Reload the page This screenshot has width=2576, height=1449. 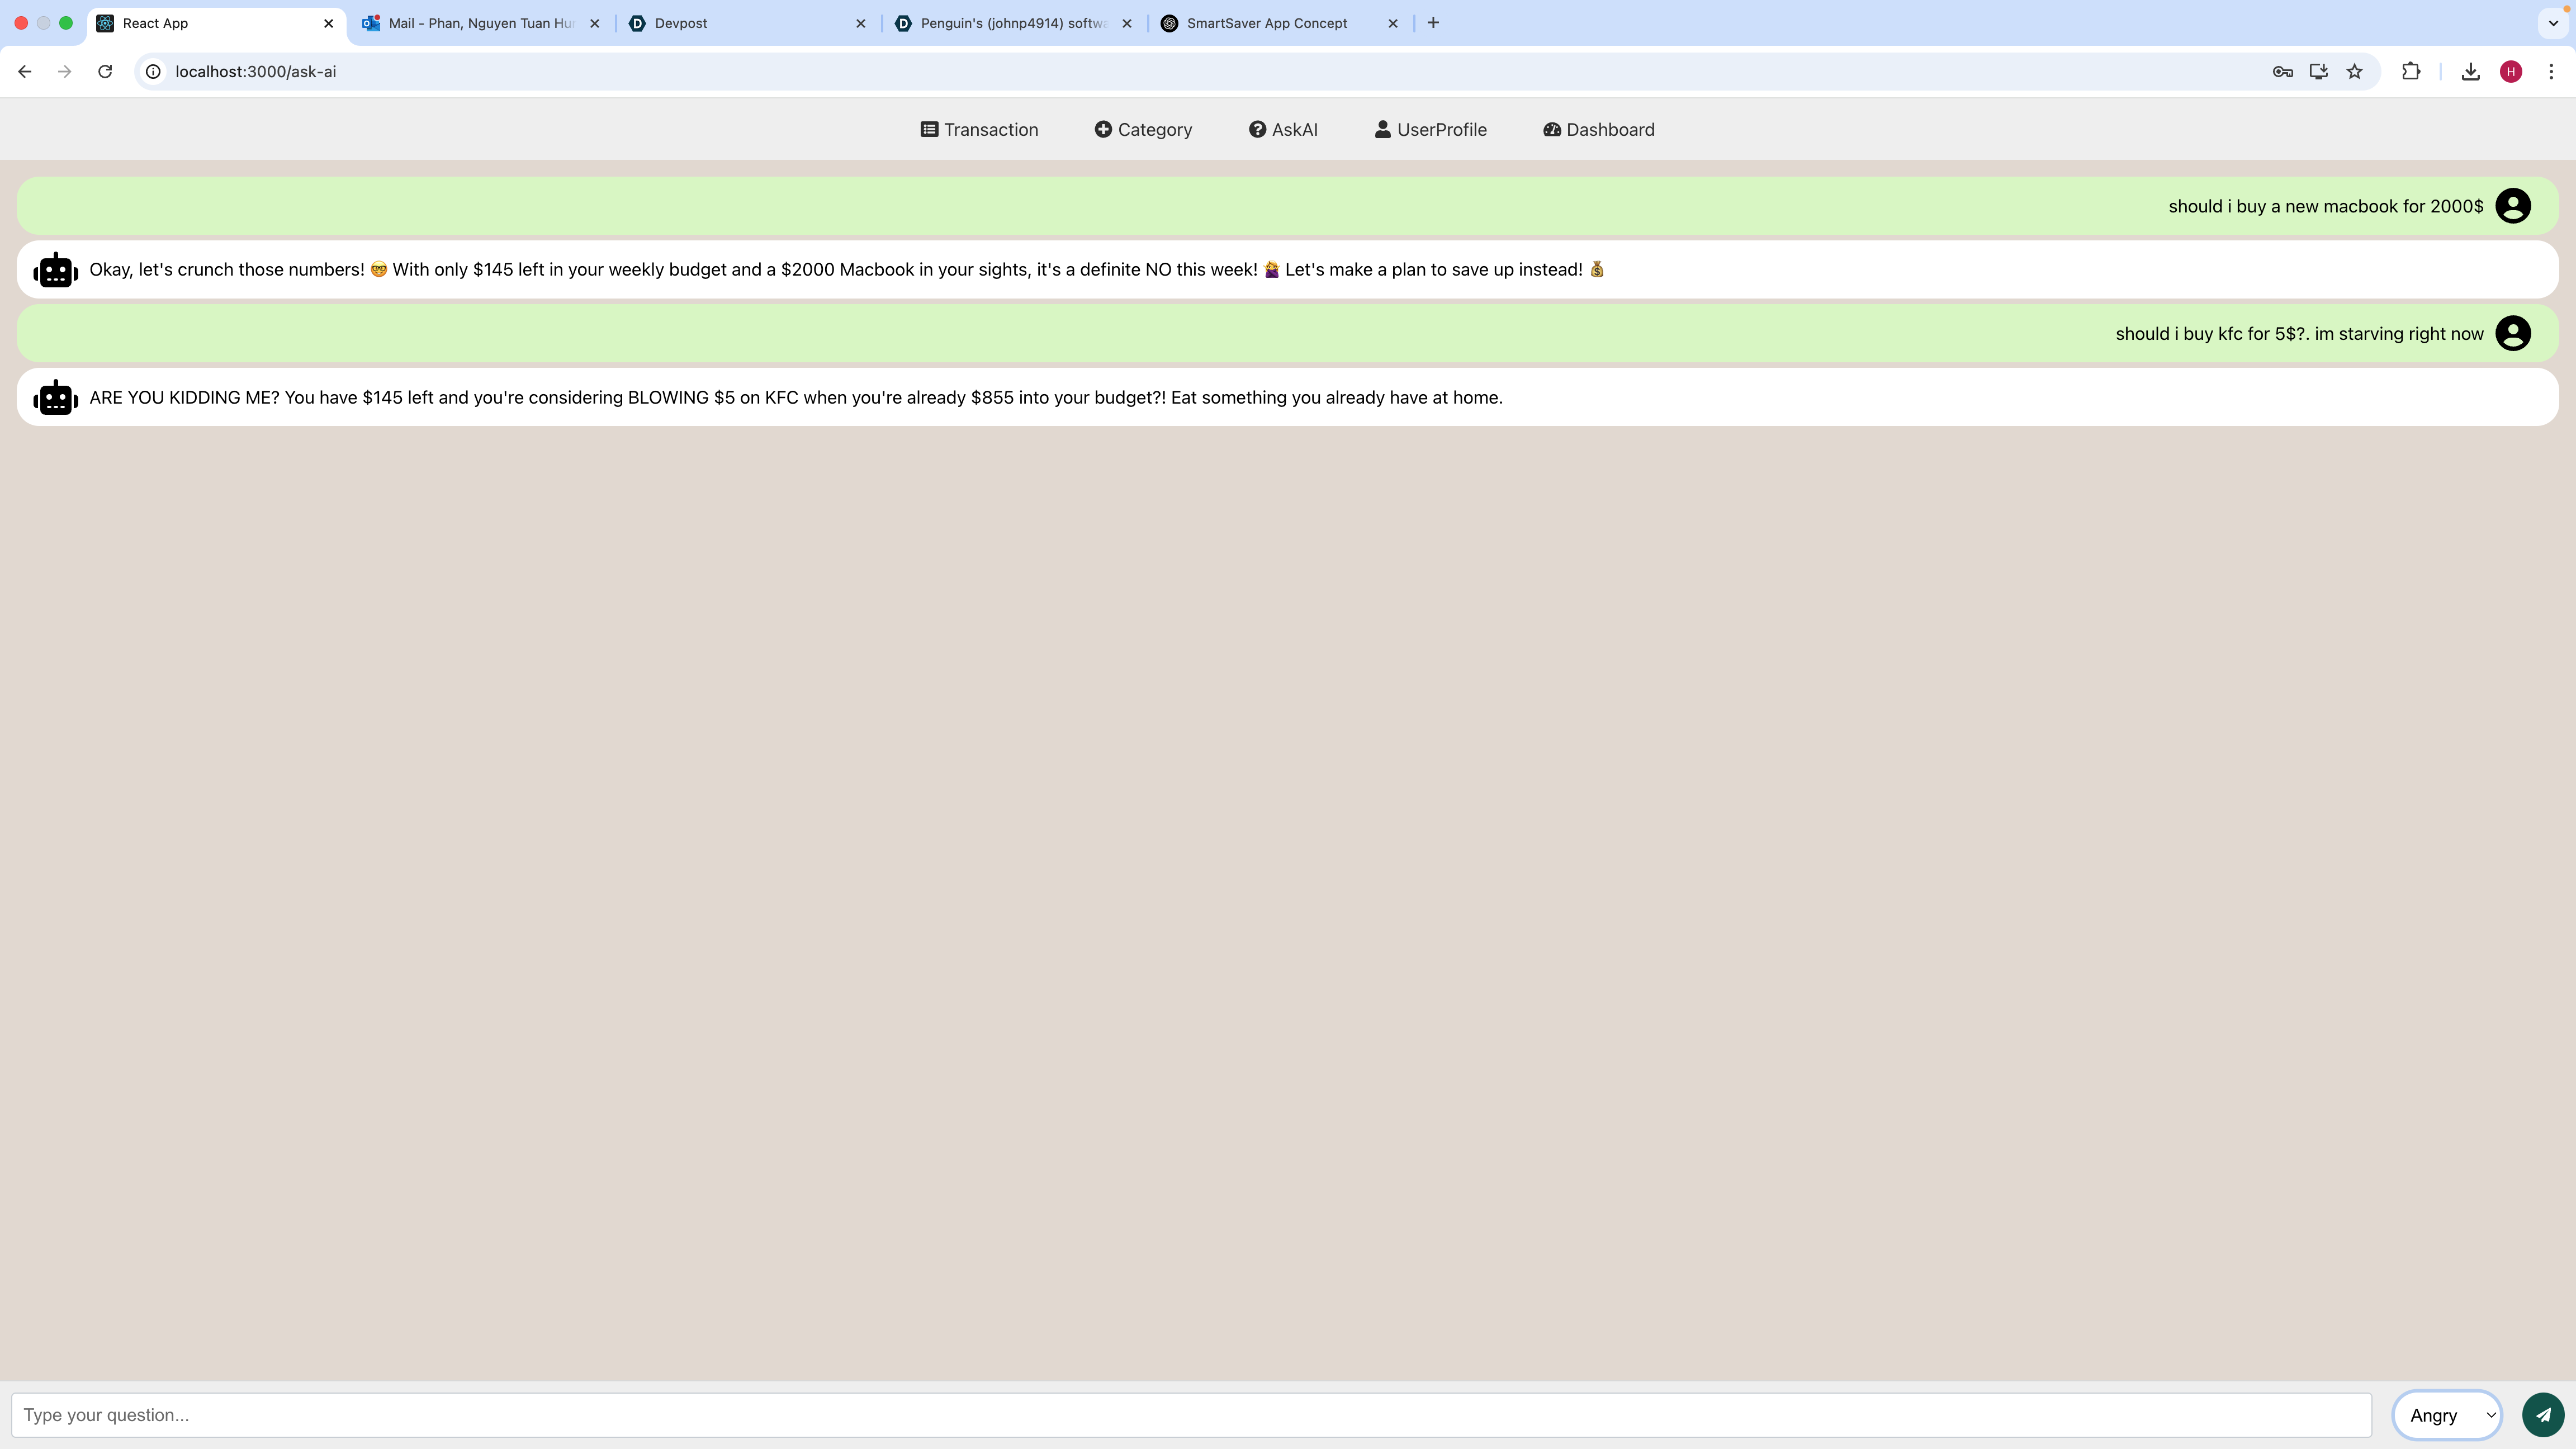(105, 71)
